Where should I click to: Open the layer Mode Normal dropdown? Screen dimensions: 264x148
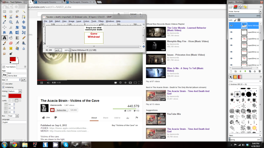[260, 11]
